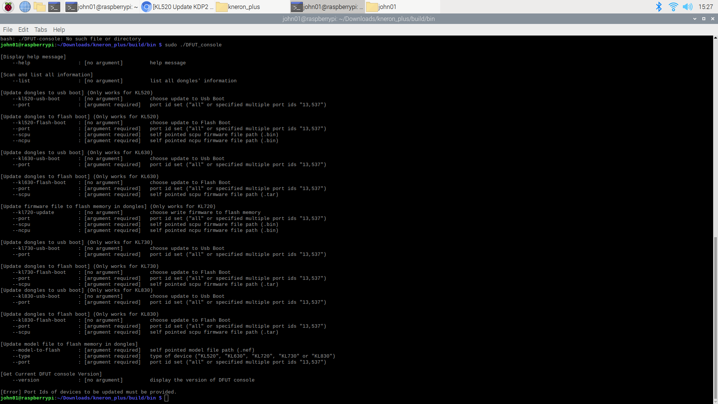Click the clock showing 15:27

coord(706,7)
